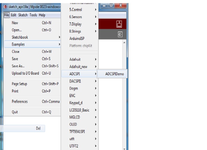
Task: Open Page Setup dialog entry
Action: click(32, 84)
